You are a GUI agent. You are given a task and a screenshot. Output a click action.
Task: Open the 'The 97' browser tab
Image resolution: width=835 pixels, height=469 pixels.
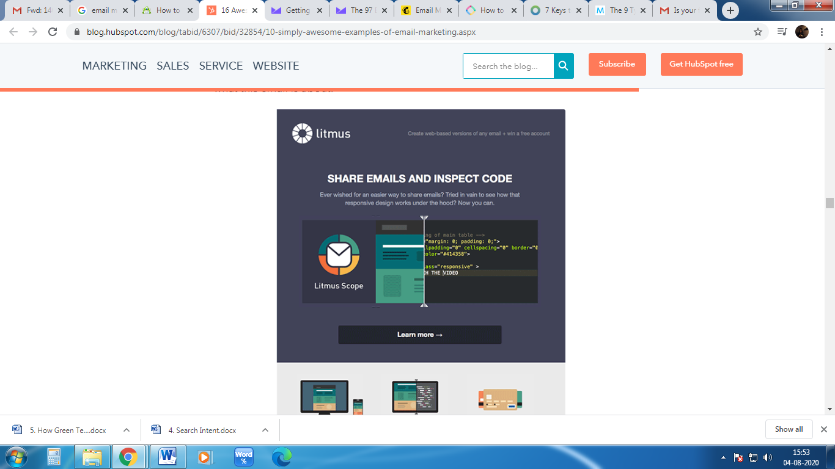pyautogui.click(x=362, y=10)
